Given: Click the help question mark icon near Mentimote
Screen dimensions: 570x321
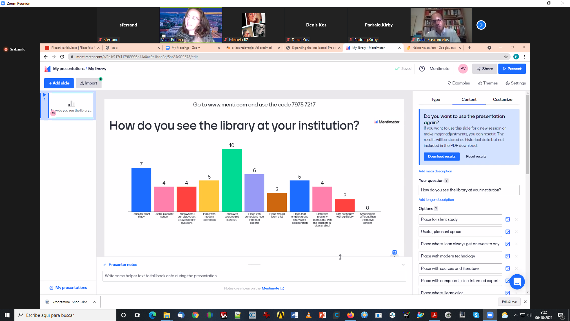Looking at the screenshot, I should (x=422, y=69).
